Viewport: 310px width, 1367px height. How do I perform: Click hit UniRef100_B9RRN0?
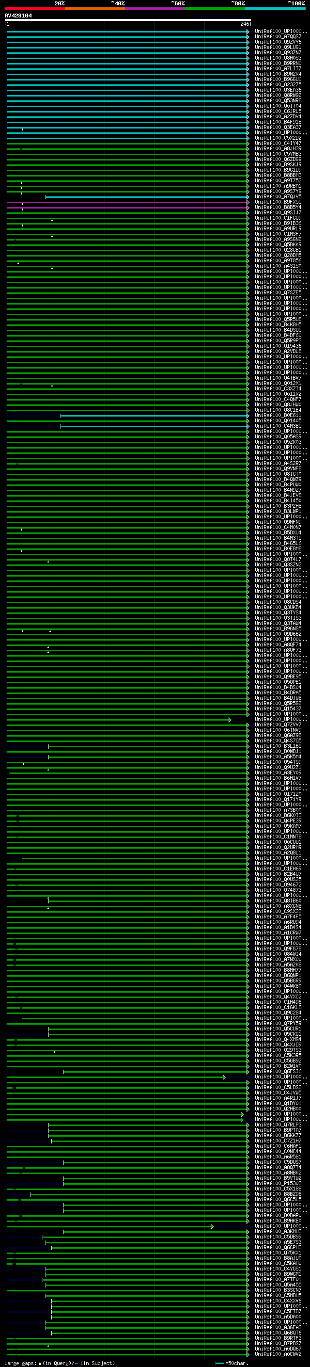tap(278, 63)
